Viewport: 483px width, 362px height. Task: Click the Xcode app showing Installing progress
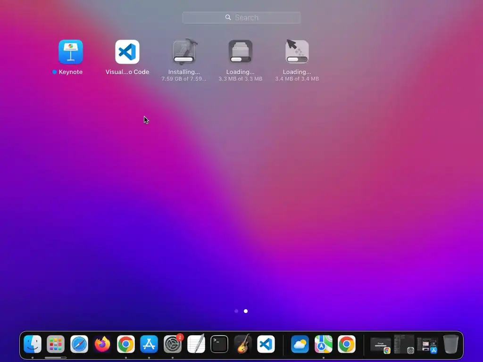[x=184, y=52]
